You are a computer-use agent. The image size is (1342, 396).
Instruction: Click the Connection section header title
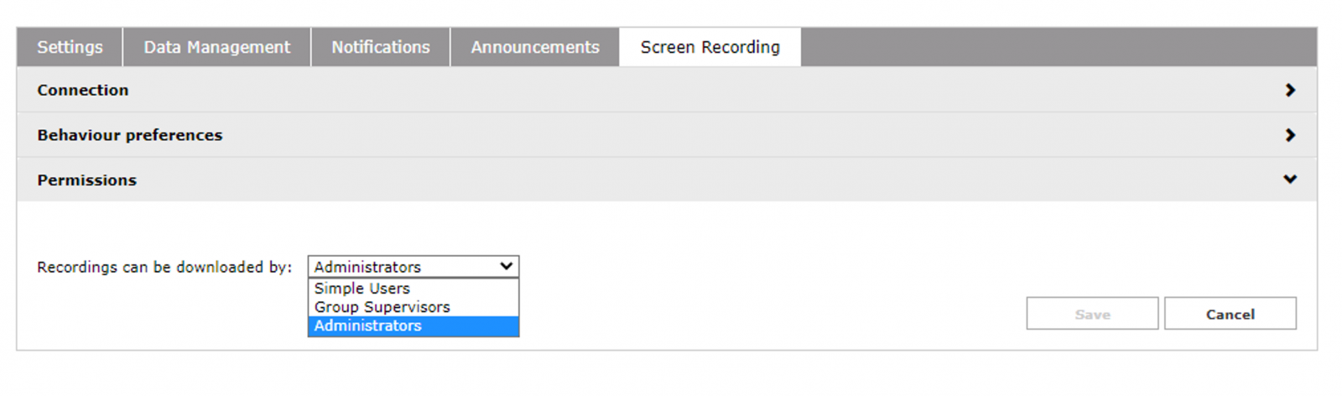coord(83,90)
